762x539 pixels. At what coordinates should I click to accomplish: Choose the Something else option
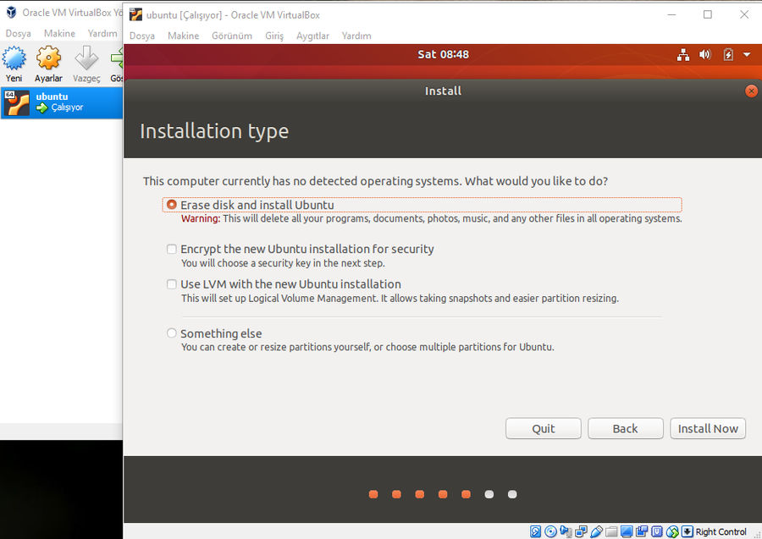click(x=172, y=333)
